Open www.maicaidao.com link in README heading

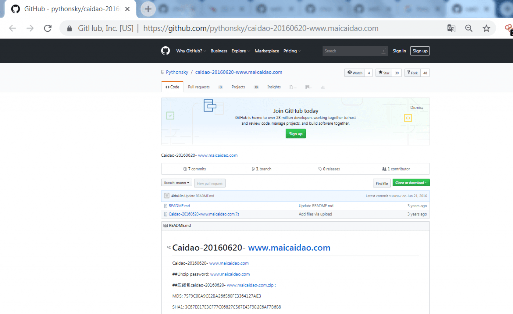289,247
